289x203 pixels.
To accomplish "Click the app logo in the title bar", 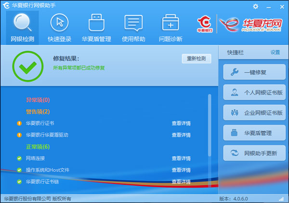I will tap(6, 5).
